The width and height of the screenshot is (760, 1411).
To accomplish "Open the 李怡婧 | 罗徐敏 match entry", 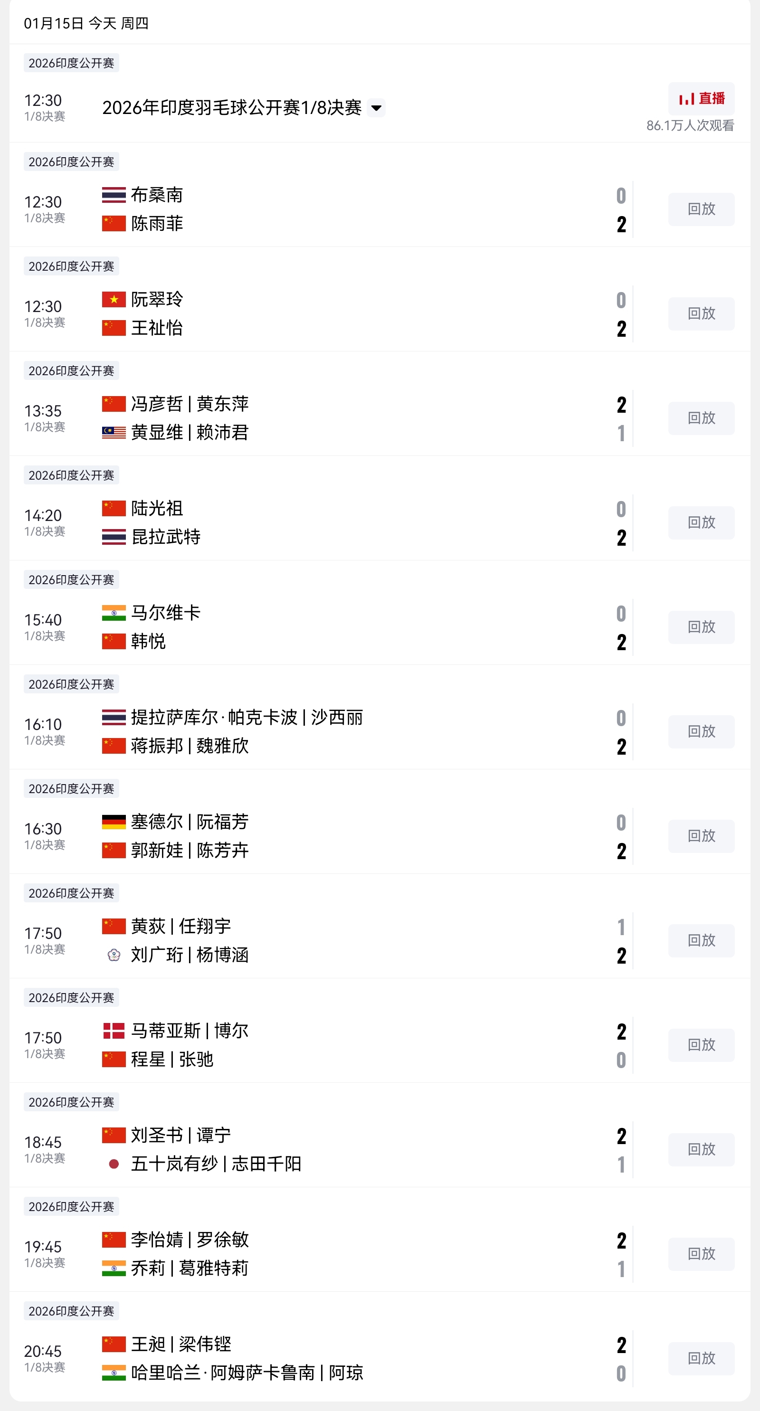I will 190,1240.
